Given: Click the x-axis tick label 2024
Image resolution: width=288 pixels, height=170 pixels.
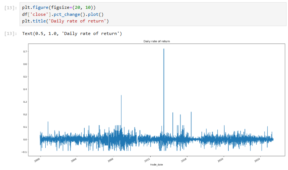Looking at the screenshot, I should (x=257, y=160).
